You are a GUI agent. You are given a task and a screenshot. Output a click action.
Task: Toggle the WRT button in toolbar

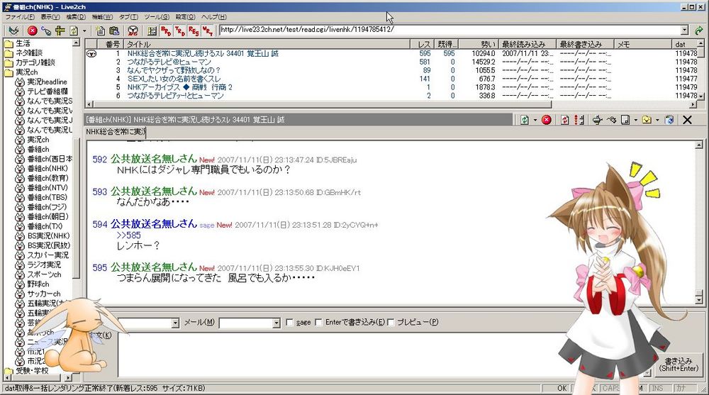coord(208,30)
